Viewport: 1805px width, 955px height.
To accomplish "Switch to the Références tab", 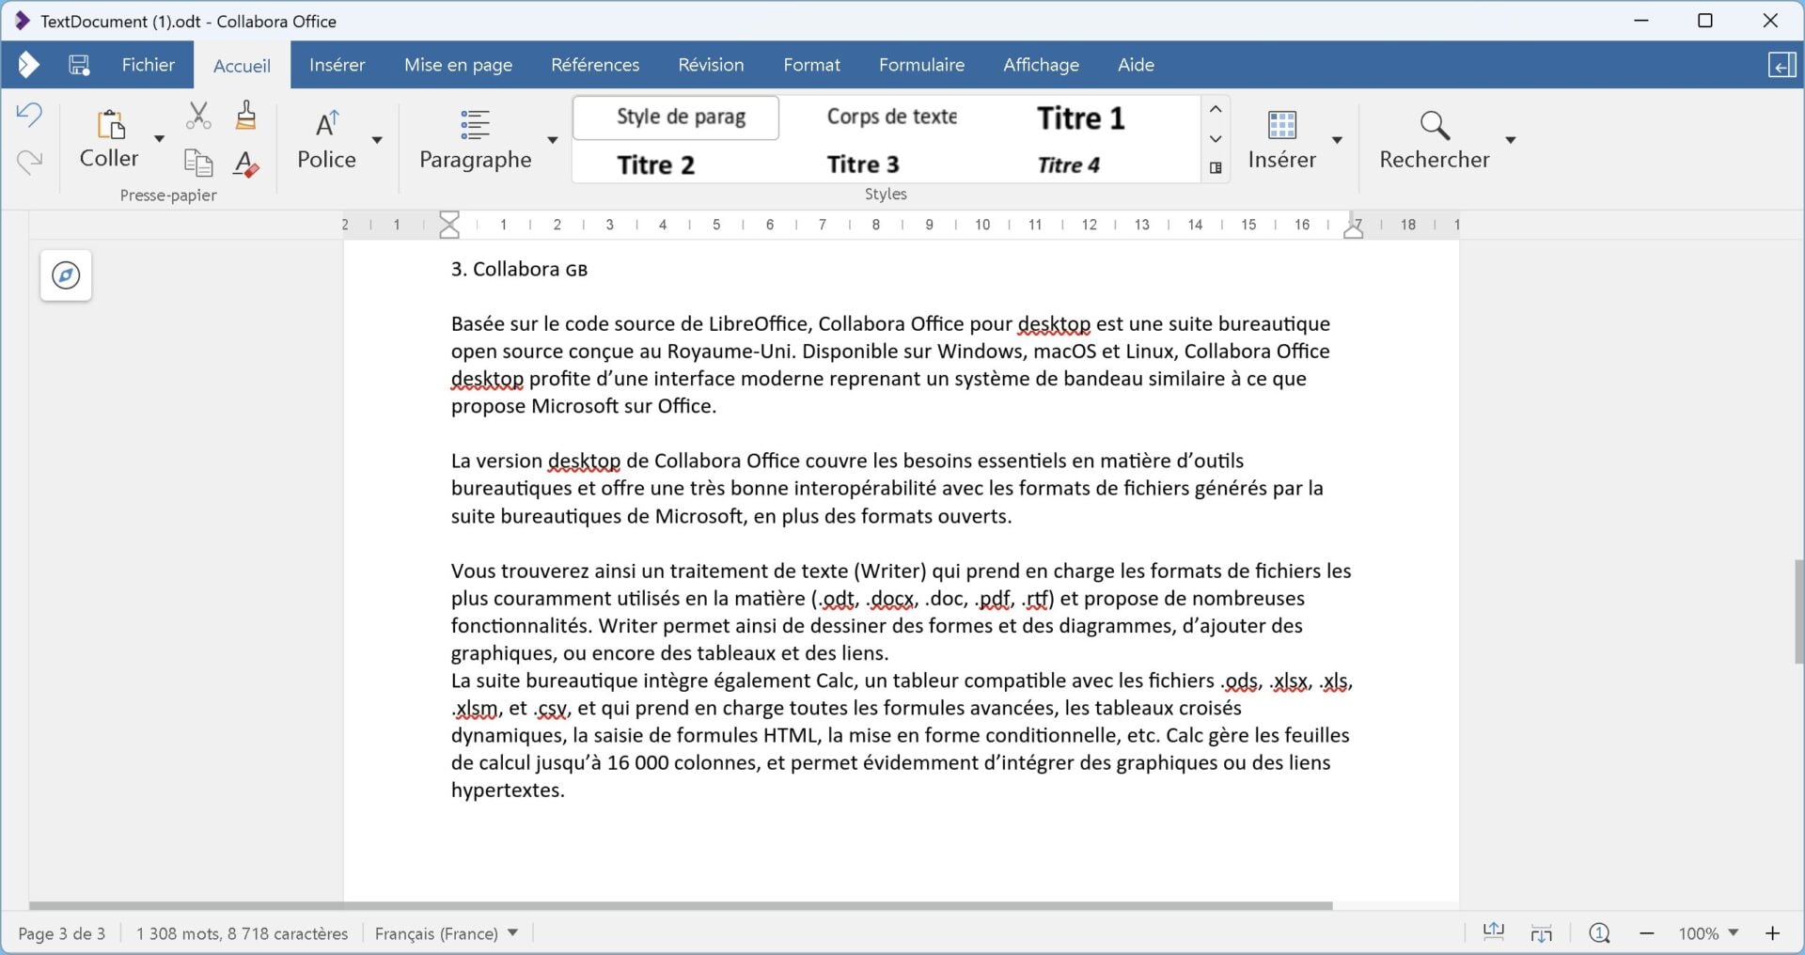I will [595, 65].
